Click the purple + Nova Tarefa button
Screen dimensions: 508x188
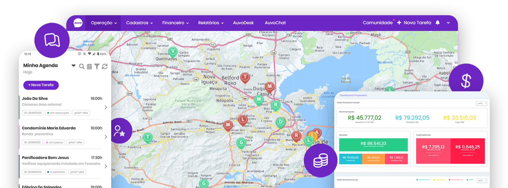click(x=41, y=85)
